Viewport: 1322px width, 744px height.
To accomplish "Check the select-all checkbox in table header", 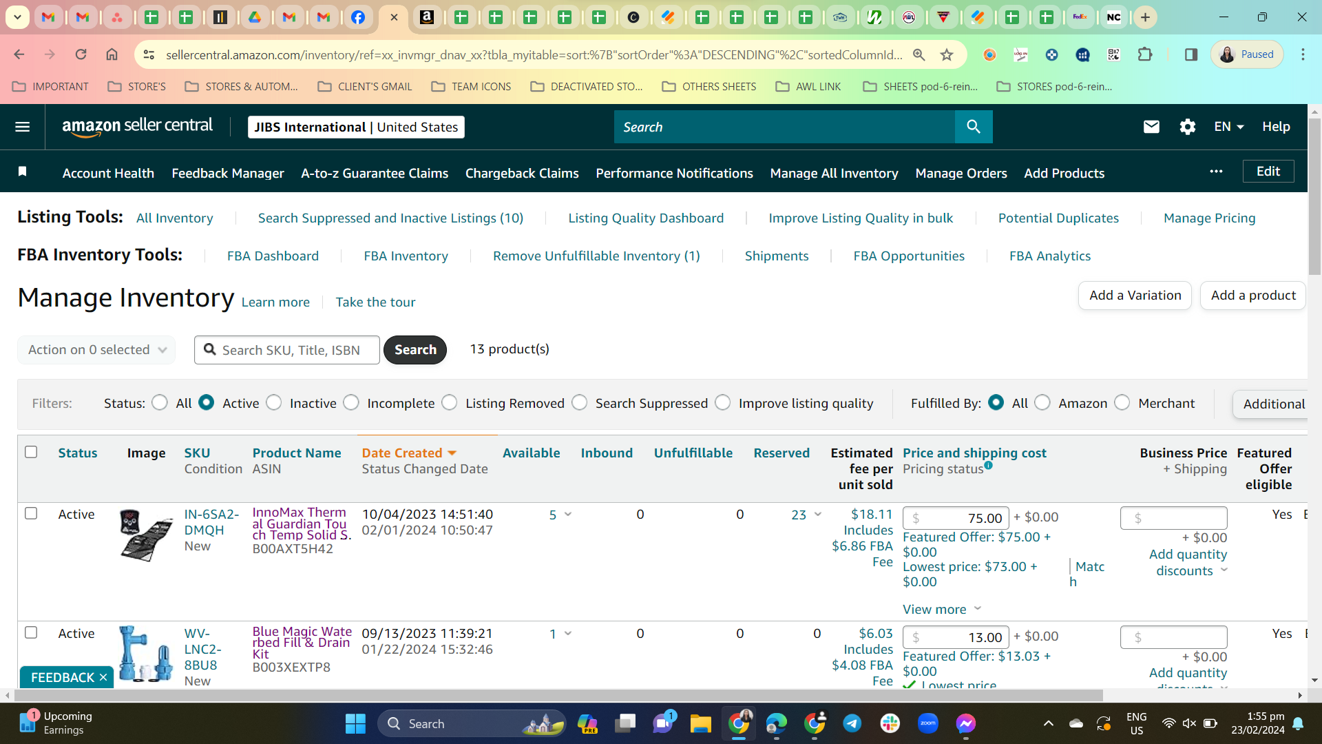I will [x=31, y=452].
